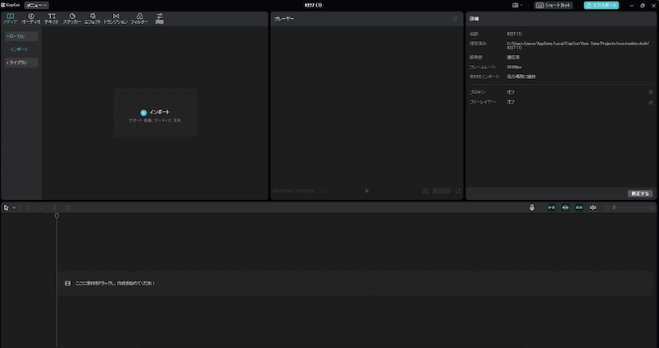
Task: Open the layout switch dropdown
Action: pyautogui.click(x=517, y=6)
